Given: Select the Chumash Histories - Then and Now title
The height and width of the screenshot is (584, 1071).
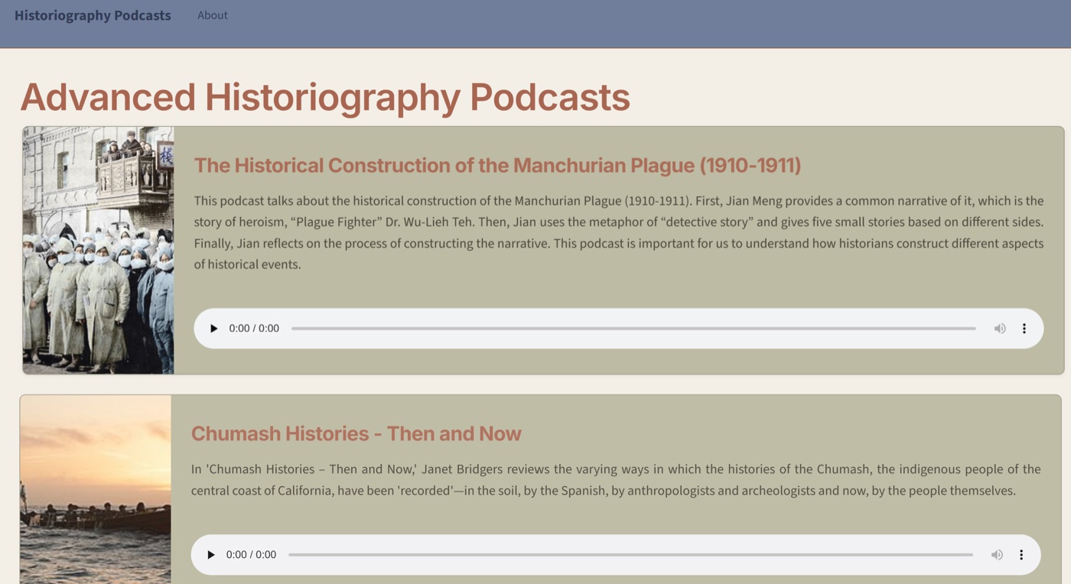Looking at the screenshot, I should pos(356,433).
